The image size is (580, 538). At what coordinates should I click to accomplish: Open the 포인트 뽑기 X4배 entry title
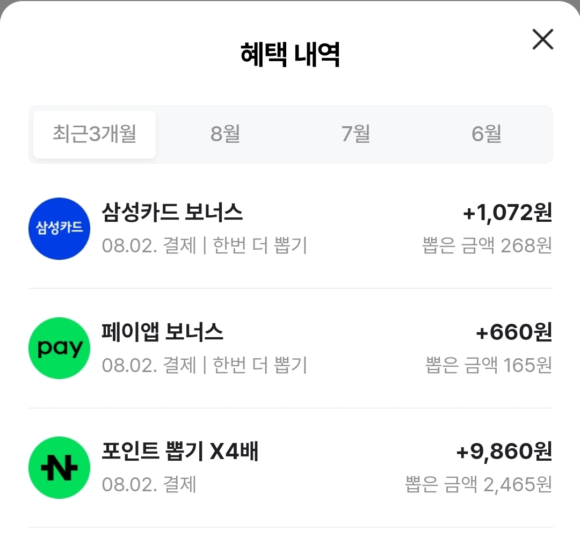point(180,452)
